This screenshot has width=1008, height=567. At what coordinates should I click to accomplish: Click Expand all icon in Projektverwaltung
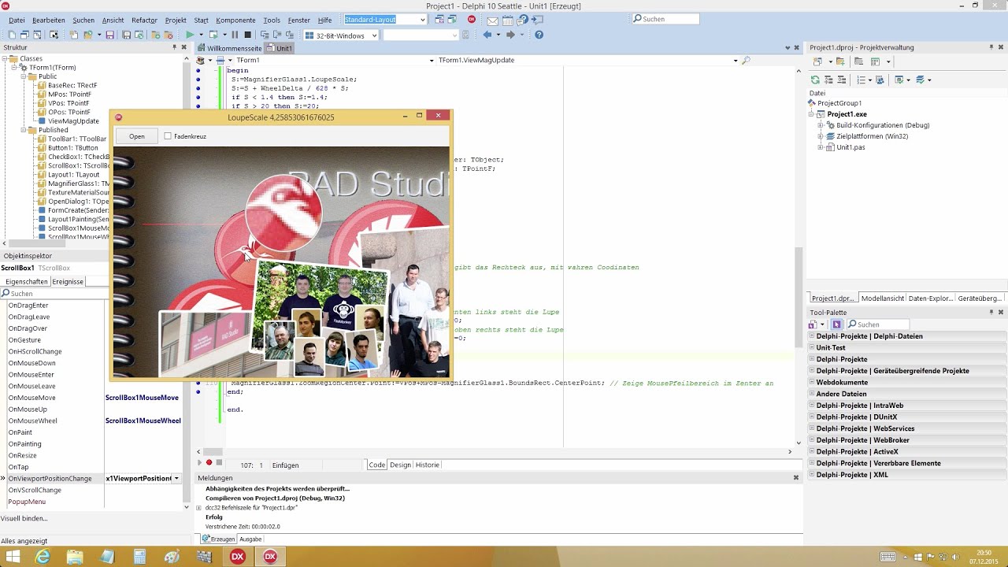pos(828,80)
